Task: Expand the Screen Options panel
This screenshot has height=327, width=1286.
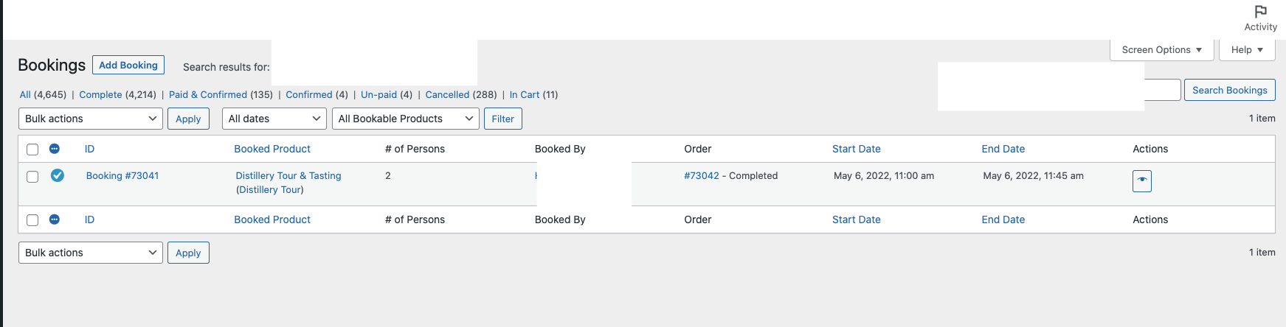Action: pyautogui.click(x=1161, y=50)
